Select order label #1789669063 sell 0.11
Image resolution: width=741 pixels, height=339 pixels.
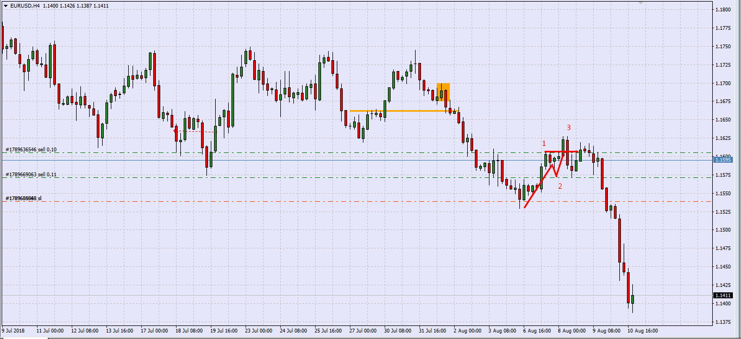(31, 175)
